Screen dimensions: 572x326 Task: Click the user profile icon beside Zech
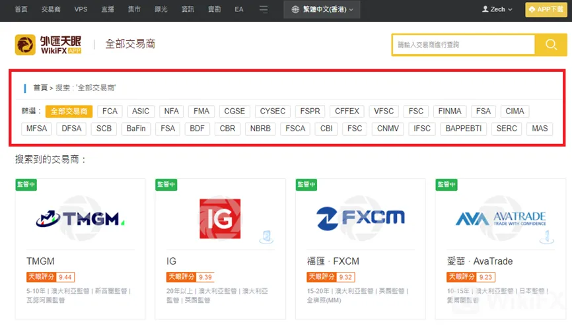coord(485,9)
